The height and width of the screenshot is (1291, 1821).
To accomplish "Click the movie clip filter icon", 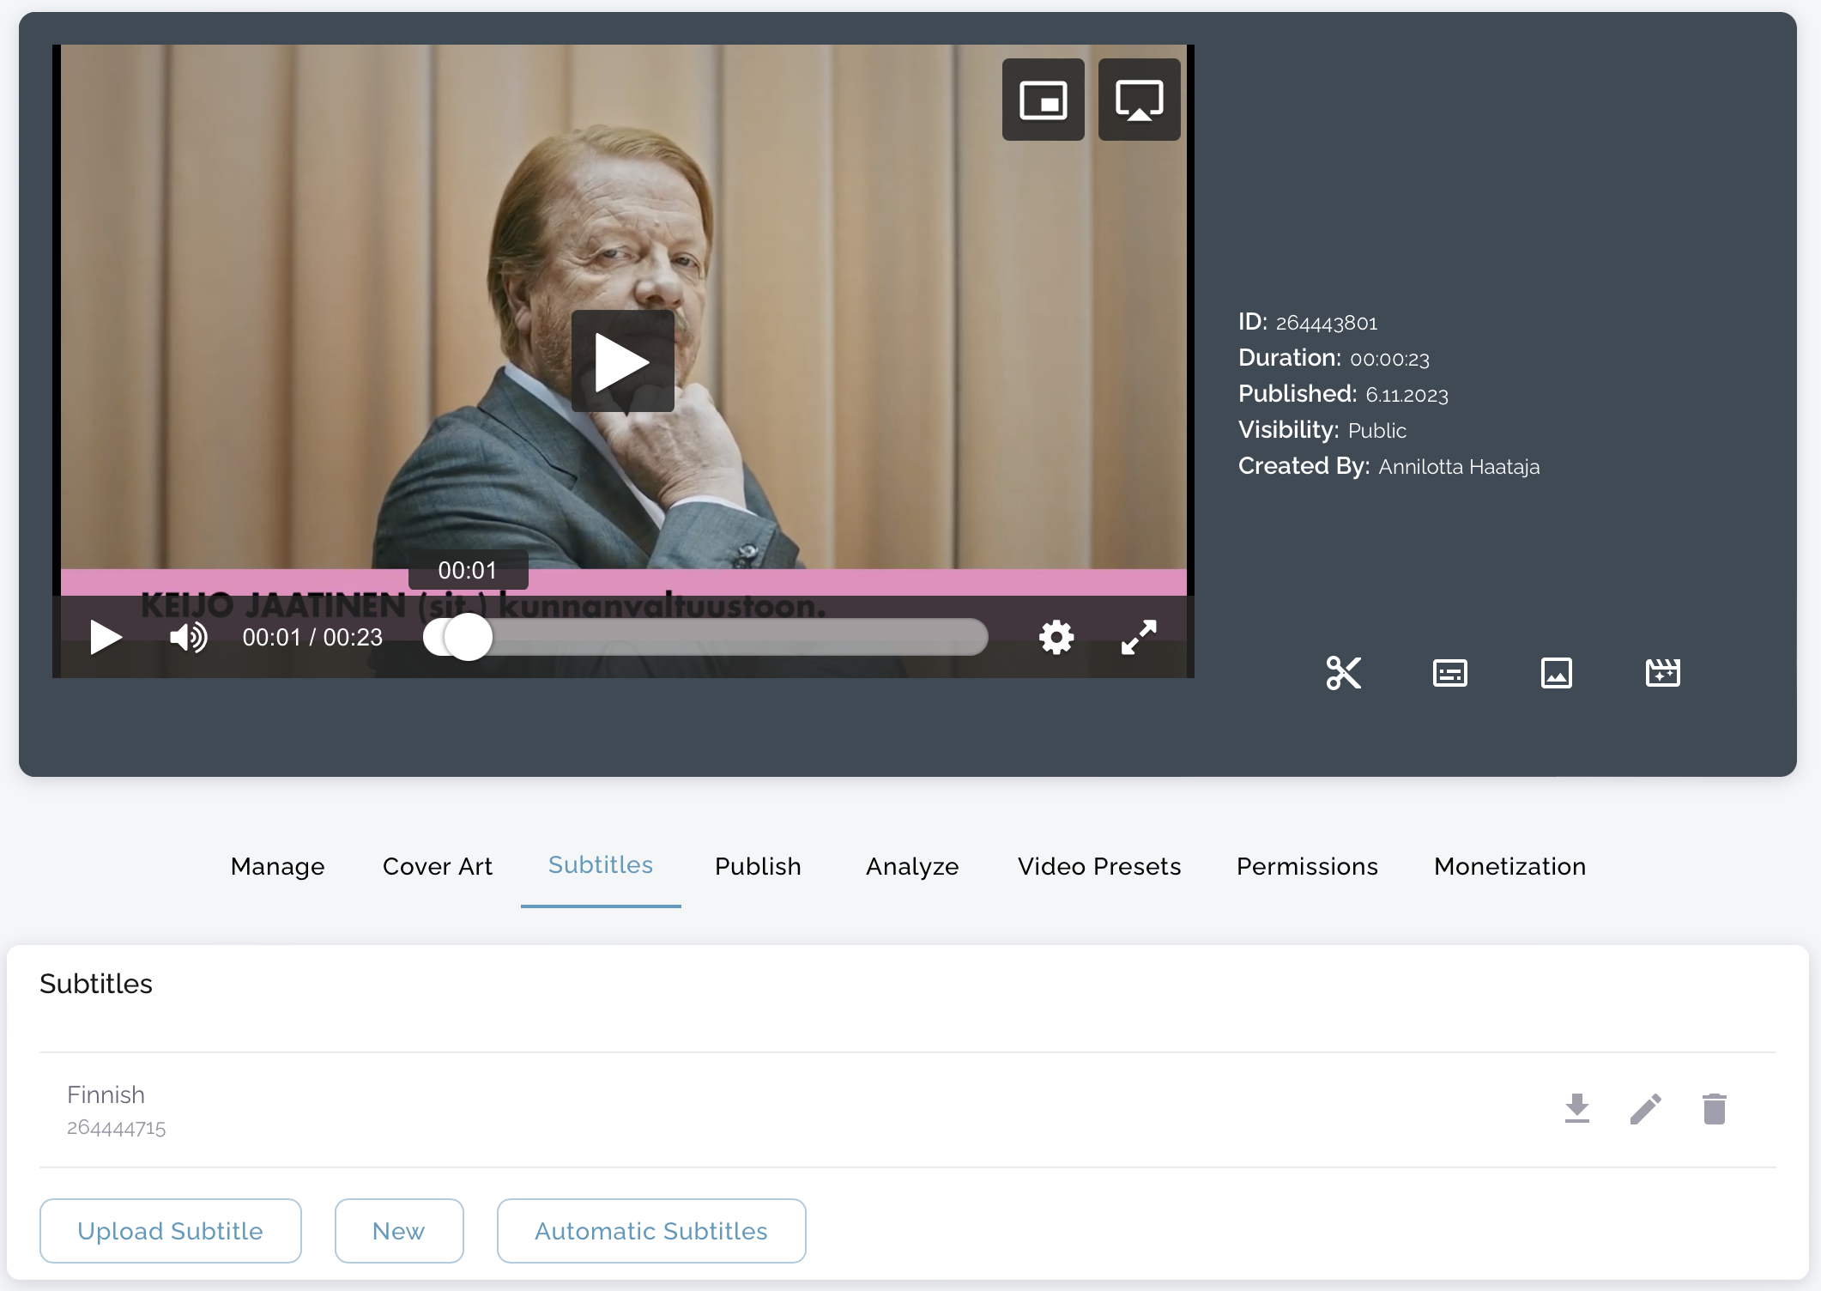I will click(1662, 673).
